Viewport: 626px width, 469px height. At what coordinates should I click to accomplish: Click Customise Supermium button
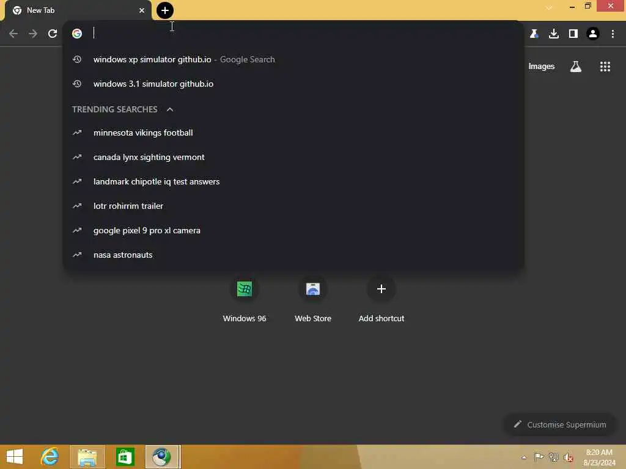[560, 424]
